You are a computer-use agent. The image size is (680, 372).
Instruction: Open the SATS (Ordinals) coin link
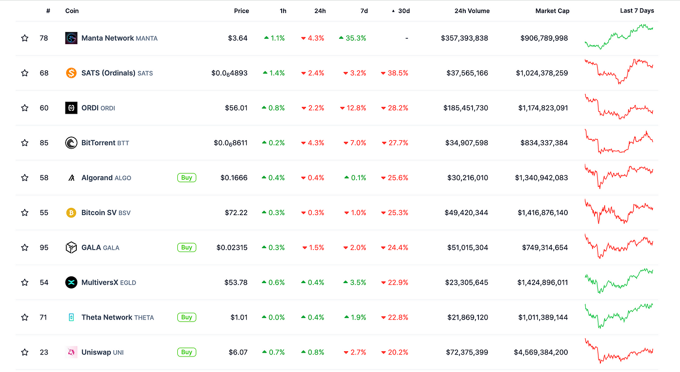tap(117, 73)
